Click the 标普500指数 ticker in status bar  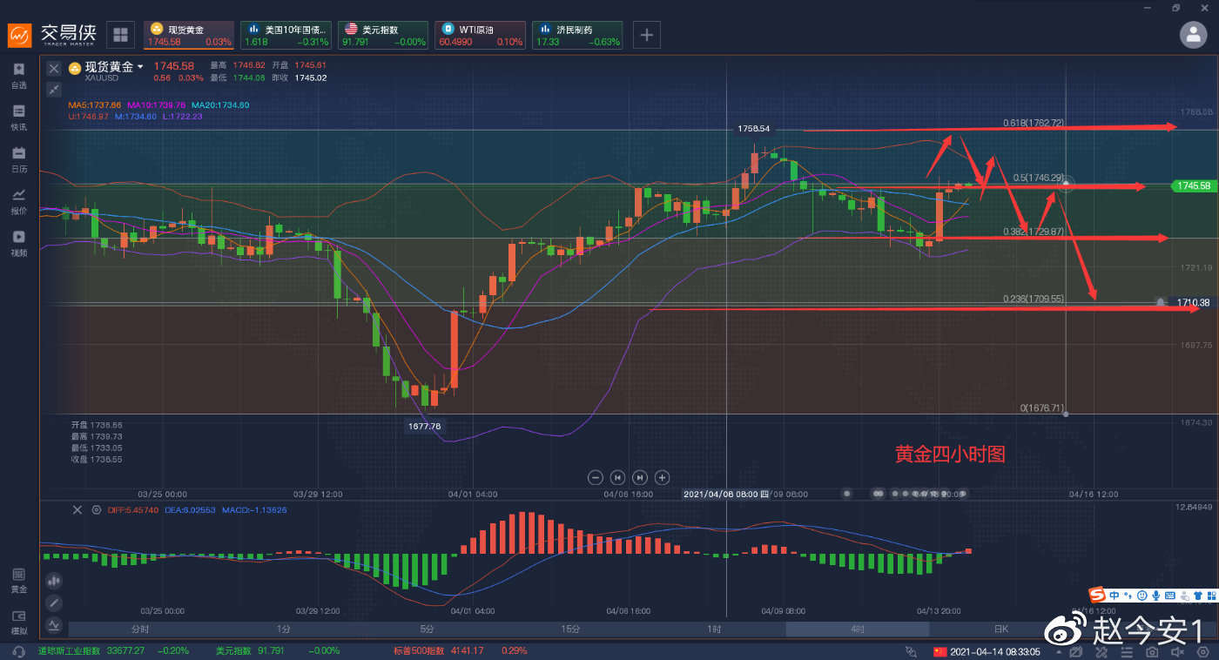coord(460,651)
